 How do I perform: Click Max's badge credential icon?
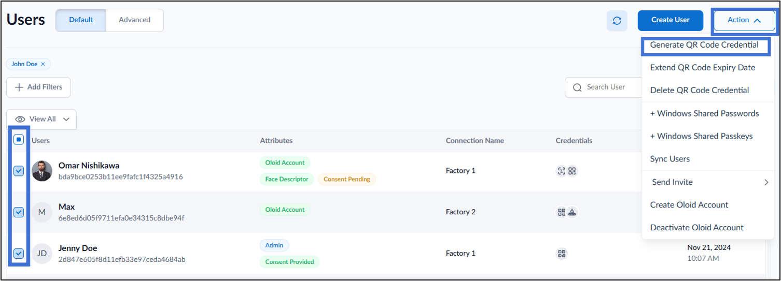(573, 212)
